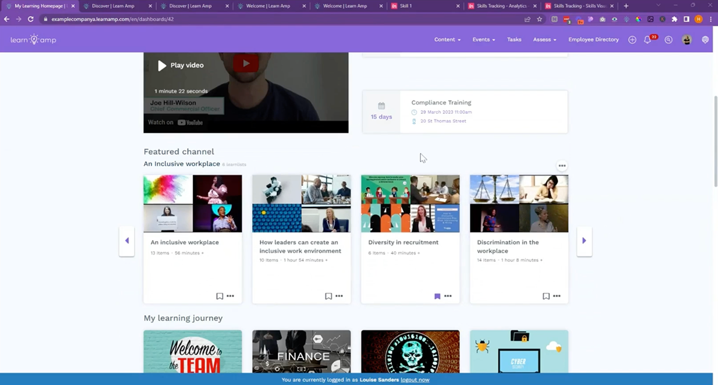
Task: Open the Employee Directory link
Action: pyautogui.click(x=594, y=40)
